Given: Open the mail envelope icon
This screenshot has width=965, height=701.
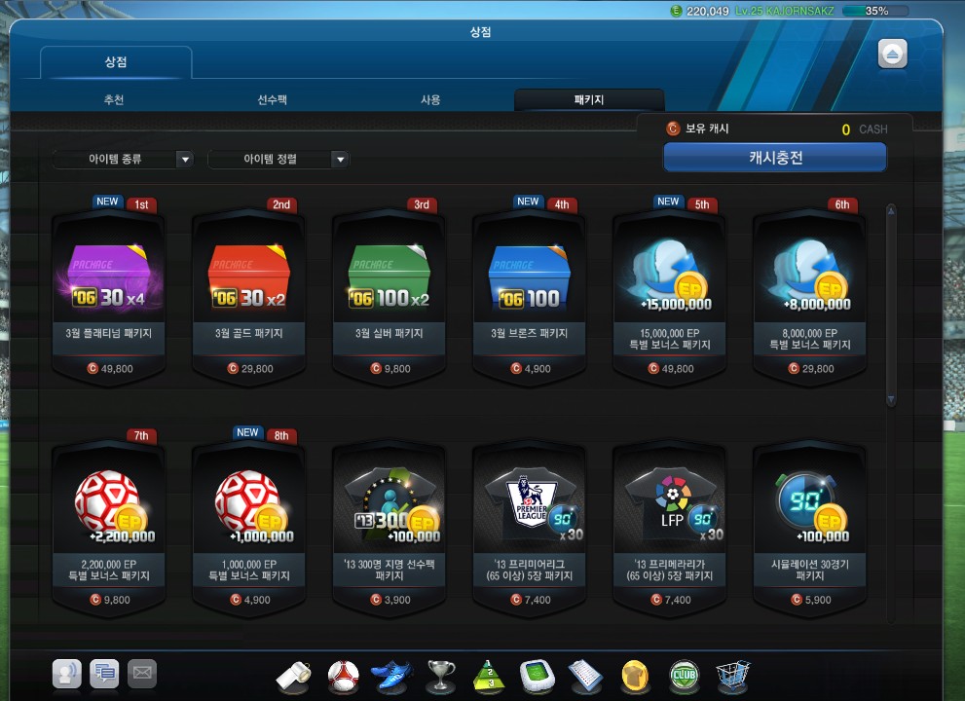Looking at the screenshot, I should tap(142, 674).
